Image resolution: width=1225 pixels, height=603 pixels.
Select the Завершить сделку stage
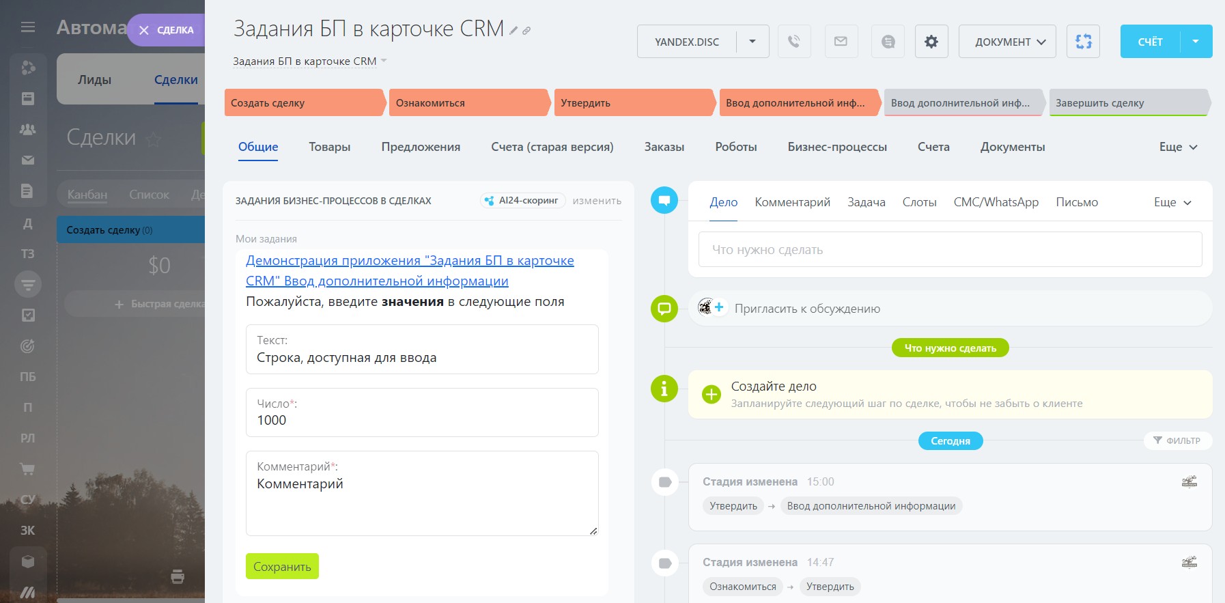tap(1127, 103)
